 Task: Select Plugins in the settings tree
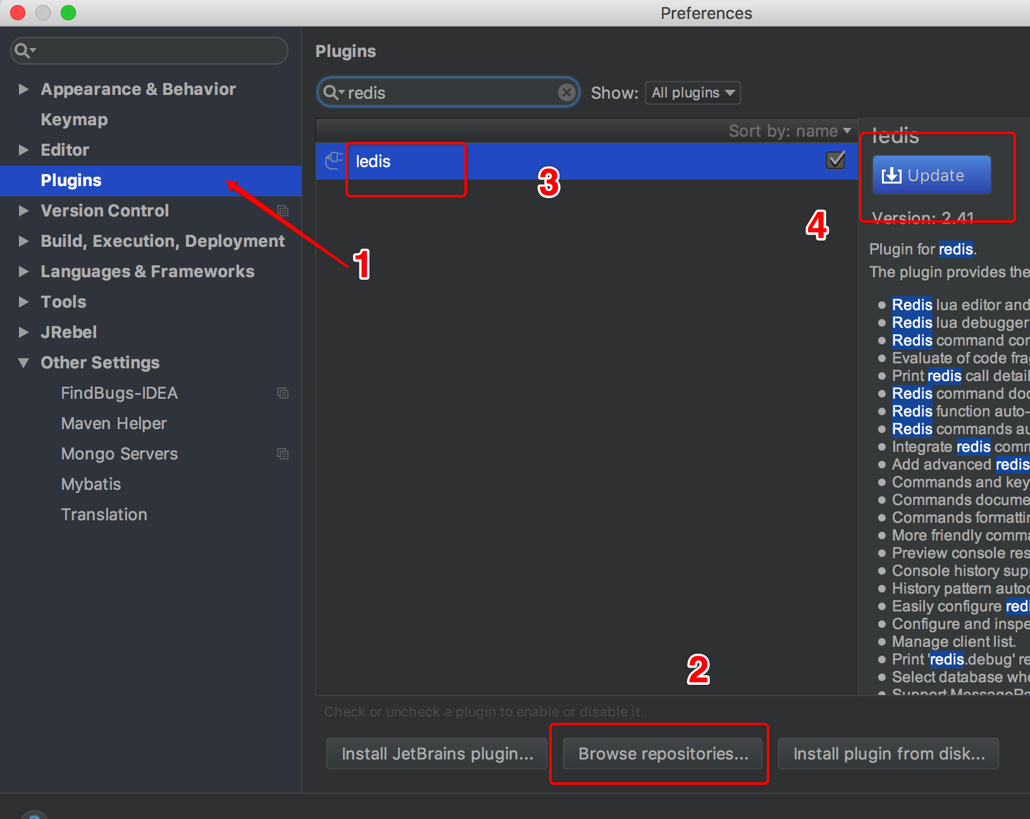point(151,180)
